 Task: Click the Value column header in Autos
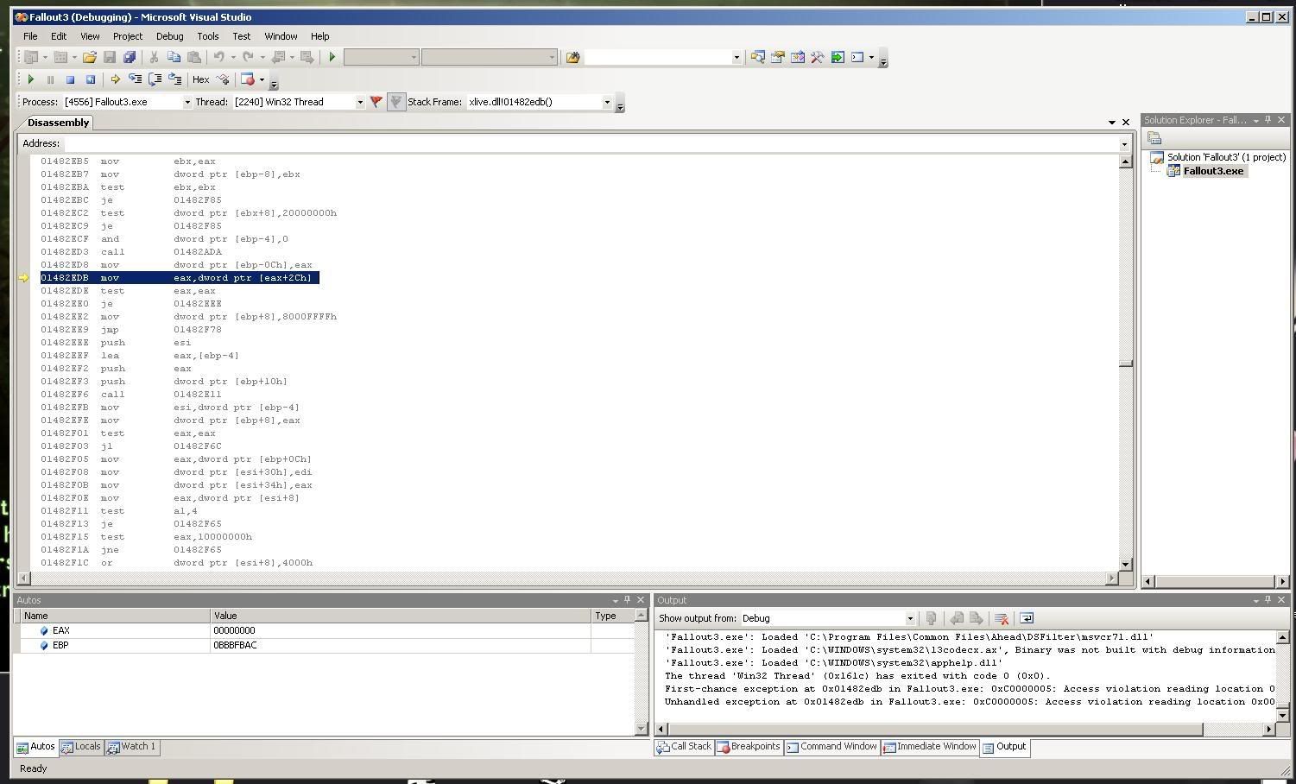point(401,616)
